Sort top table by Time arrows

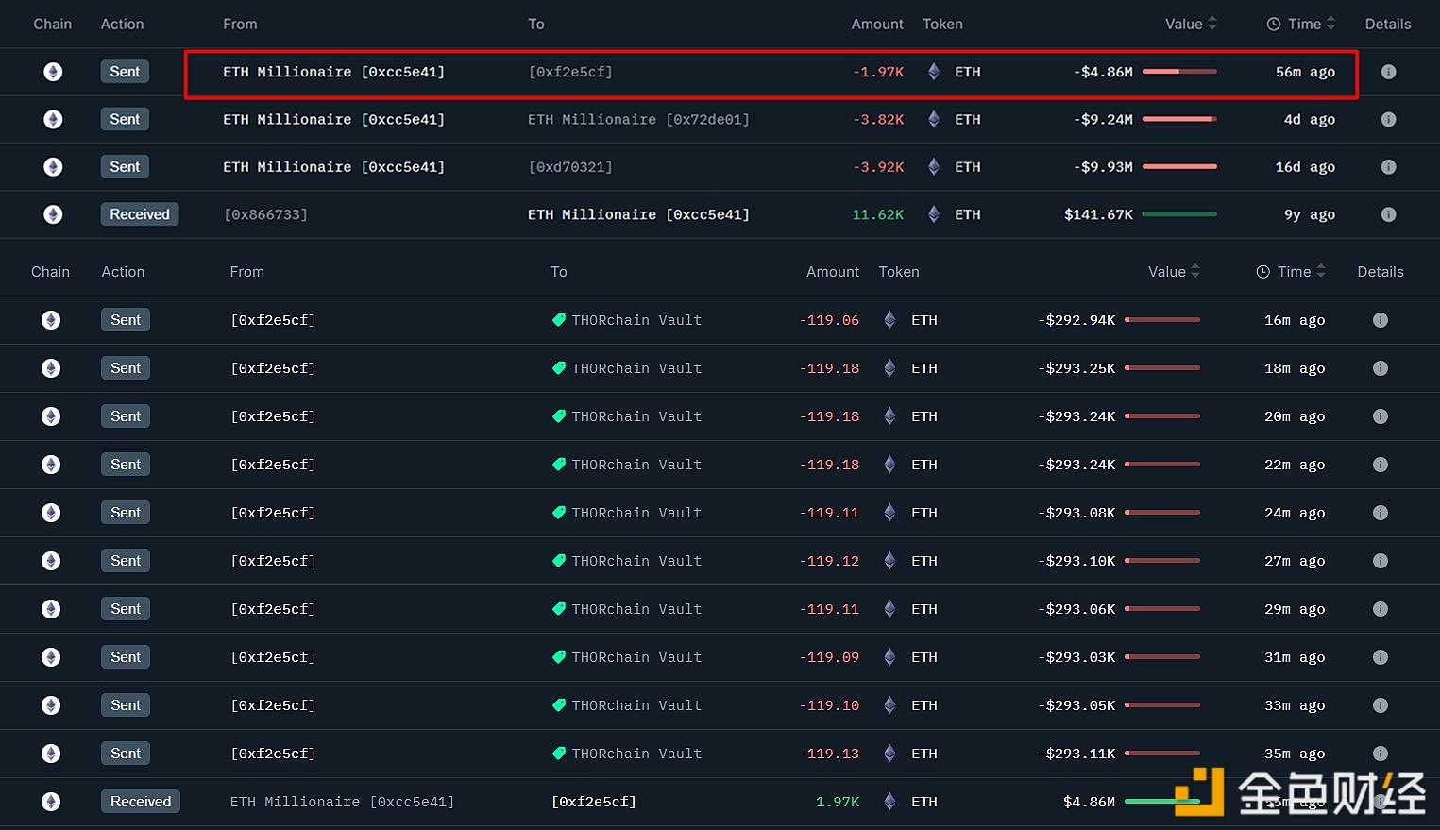coord(1330,24)
